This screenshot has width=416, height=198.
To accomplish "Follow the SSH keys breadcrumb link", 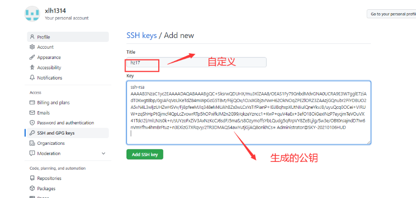I will click(x=142, y=35).
